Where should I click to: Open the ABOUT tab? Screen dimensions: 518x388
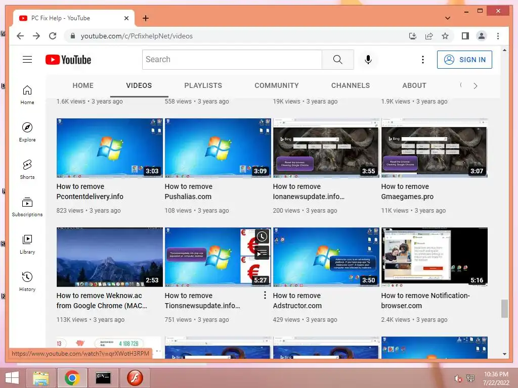[x=414, y=85]
